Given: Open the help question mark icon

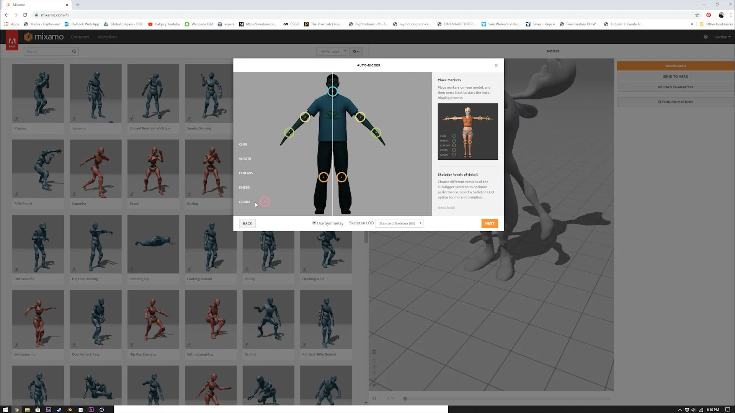Looking at the screenshot, I should point(706,37).
